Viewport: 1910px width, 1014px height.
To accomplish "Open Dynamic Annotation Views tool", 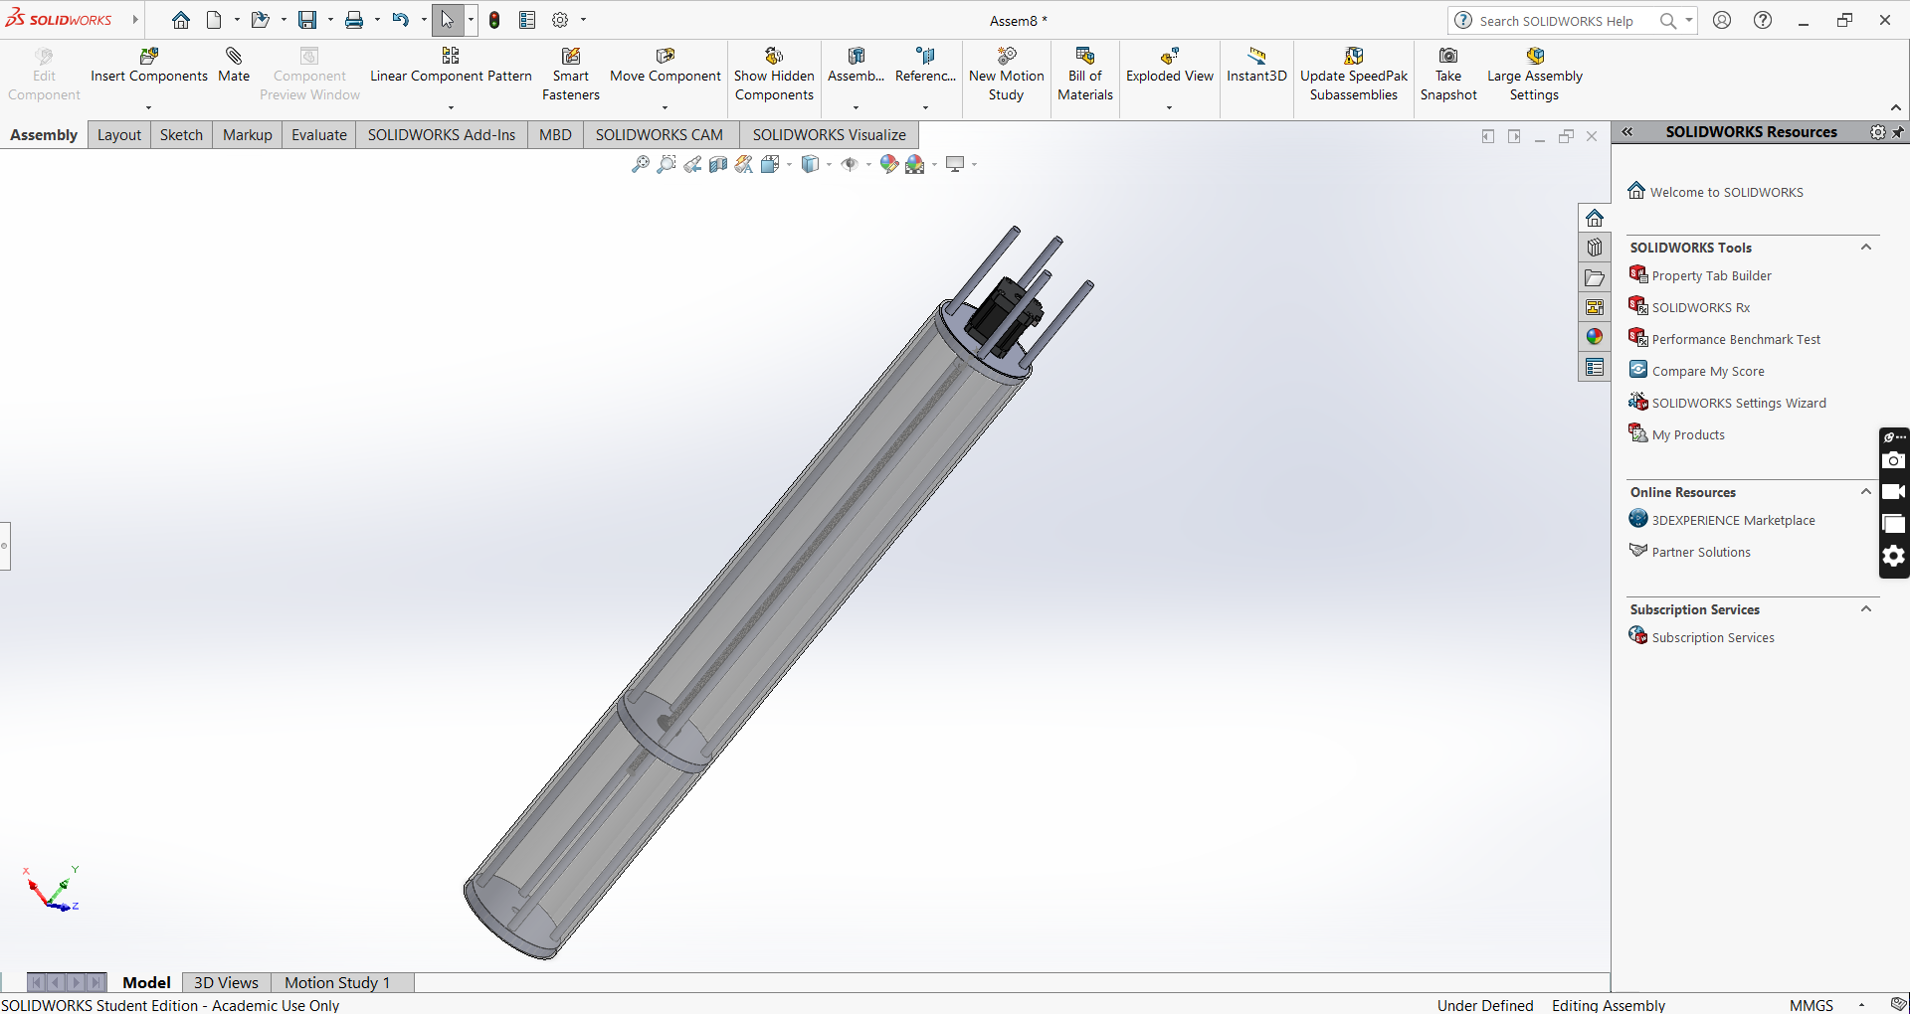I will click(x=744, y=164).
